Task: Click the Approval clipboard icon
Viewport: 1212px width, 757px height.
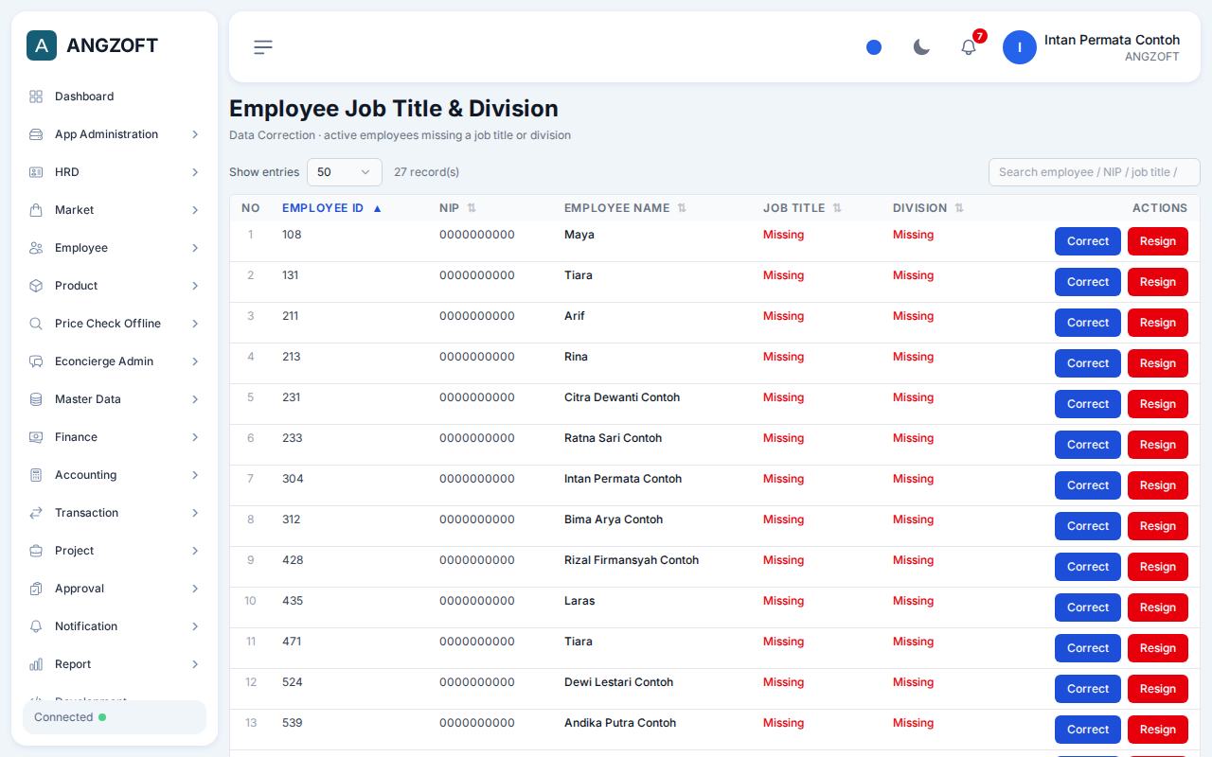Action: tap(36, 589)
